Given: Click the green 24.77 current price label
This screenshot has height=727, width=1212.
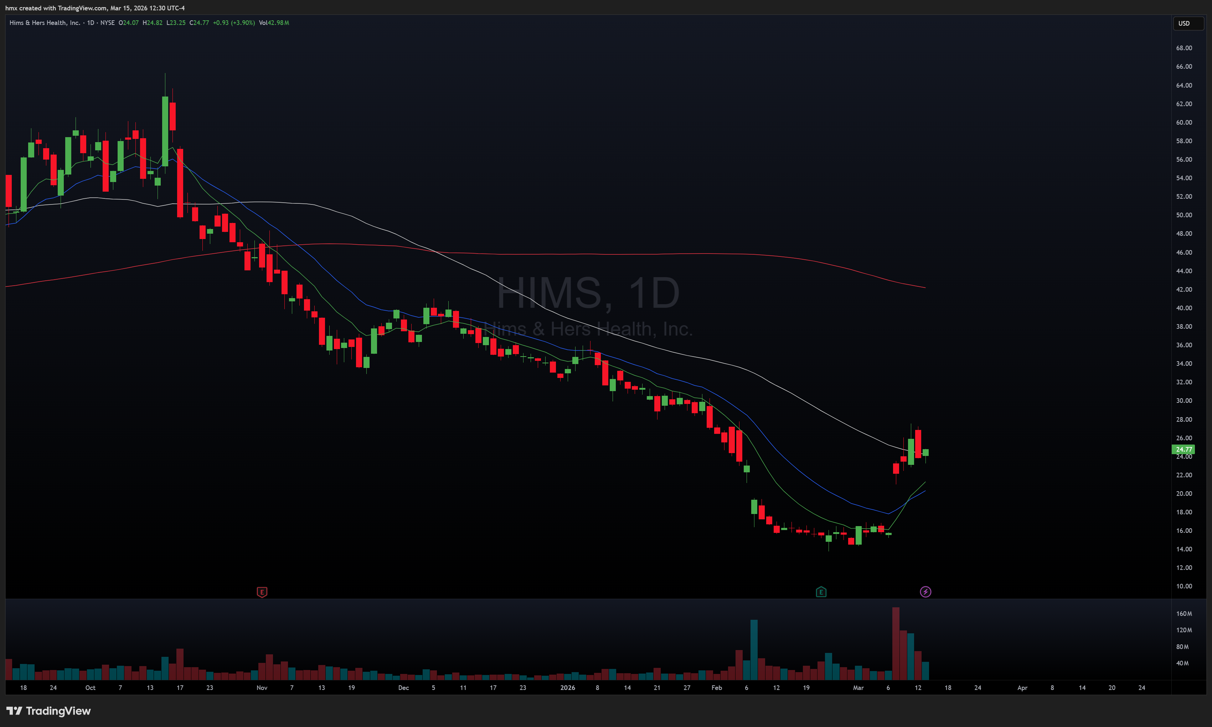Looking at the screenshot, I should [x=1183, y=449].
